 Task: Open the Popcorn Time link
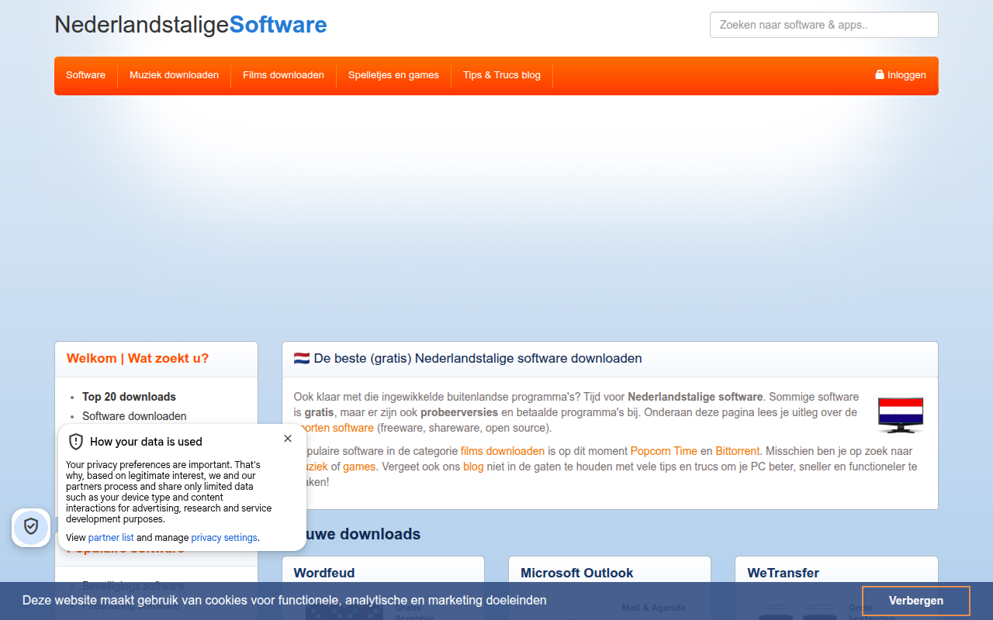click(664, 451)
